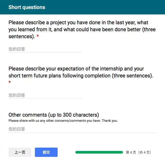
Task: Click the Short questions section header
Action: coord(27,7)
